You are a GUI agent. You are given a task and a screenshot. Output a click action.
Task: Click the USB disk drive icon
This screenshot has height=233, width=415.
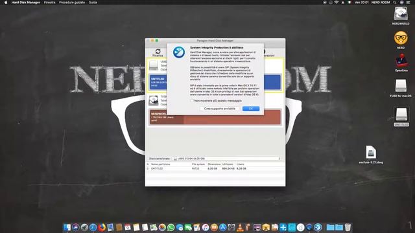153,65
